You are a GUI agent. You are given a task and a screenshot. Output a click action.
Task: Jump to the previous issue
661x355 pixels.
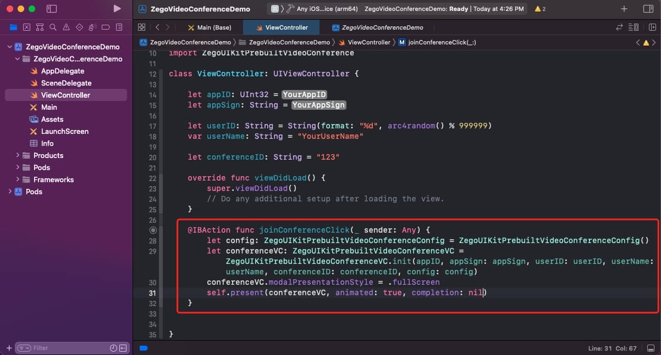click(638, 42)
